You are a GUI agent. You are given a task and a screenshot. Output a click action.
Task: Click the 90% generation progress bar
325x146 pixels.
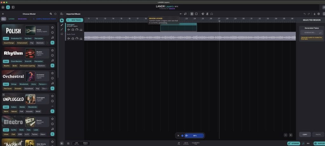tap(194, 136)
